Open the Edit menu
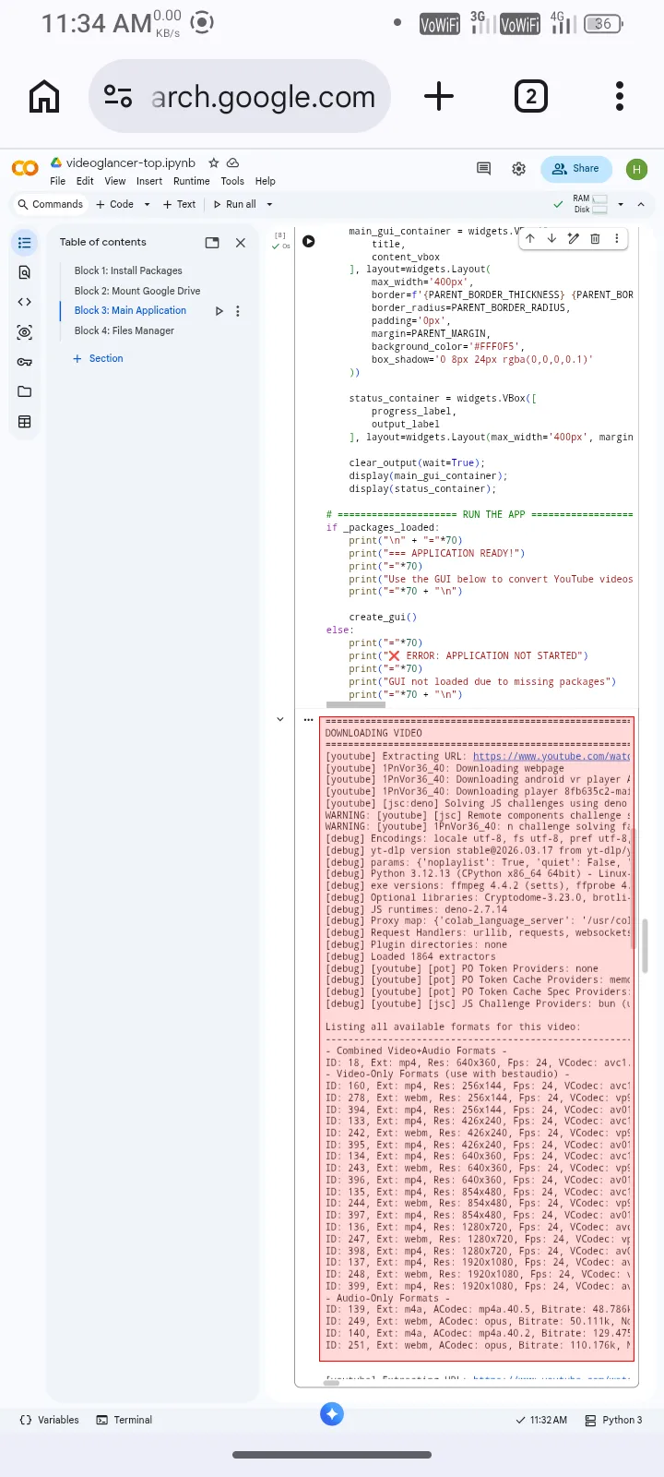Screen dimensions: 664x1477 (85, 181)
